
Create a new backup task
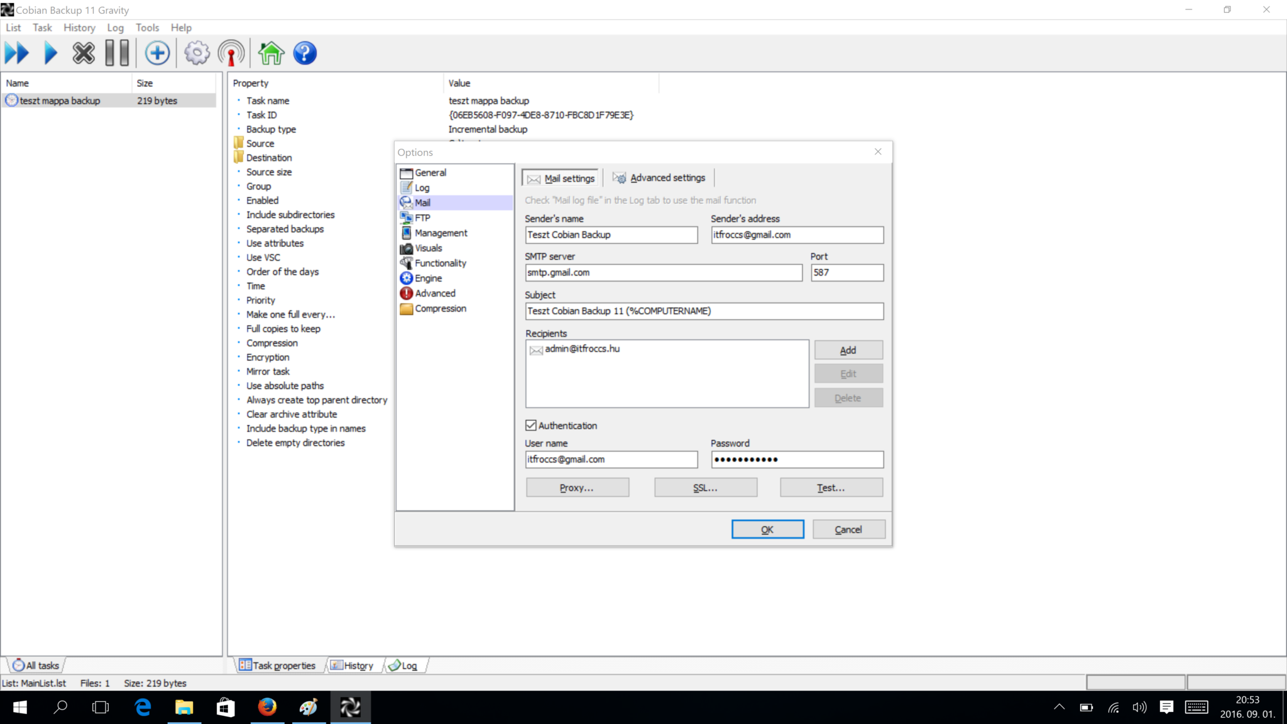(x=157, y=53)
